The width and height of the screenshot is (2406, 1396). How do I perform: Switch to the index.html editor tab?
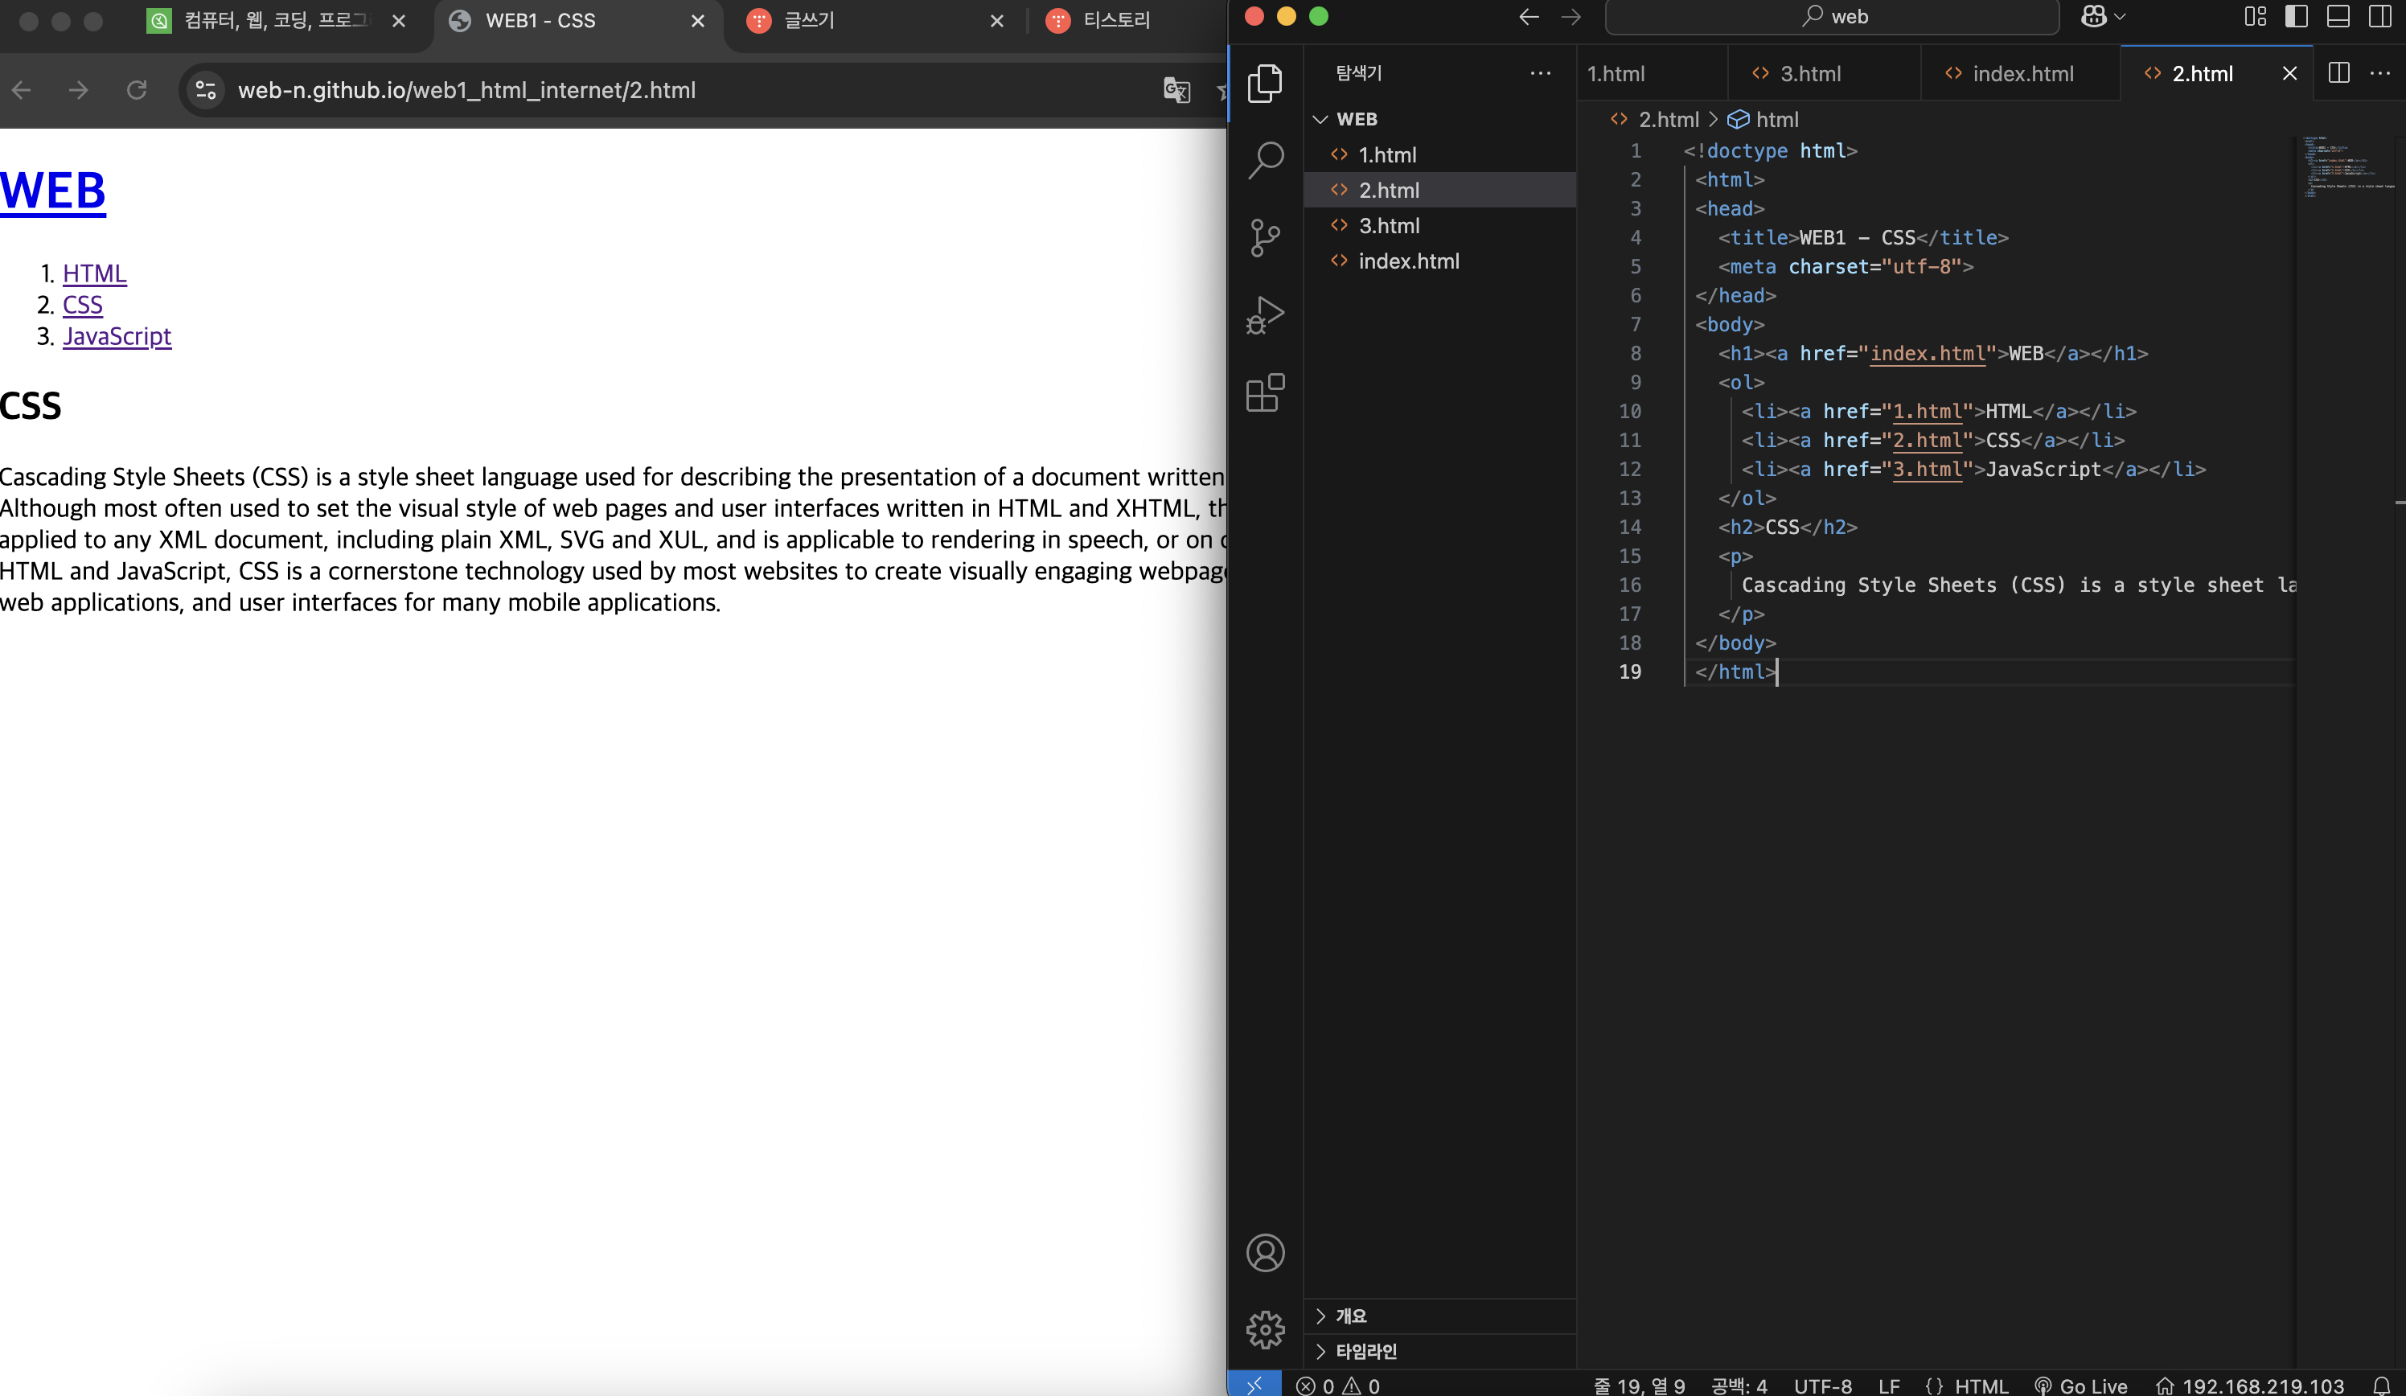[2022, 73]
